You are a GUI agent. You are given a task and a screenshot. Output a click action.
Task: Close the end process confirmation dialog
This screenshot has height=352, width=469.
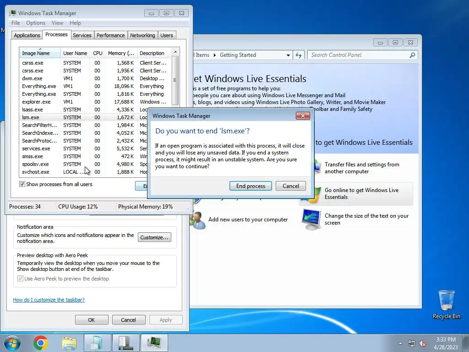[303, 116]
